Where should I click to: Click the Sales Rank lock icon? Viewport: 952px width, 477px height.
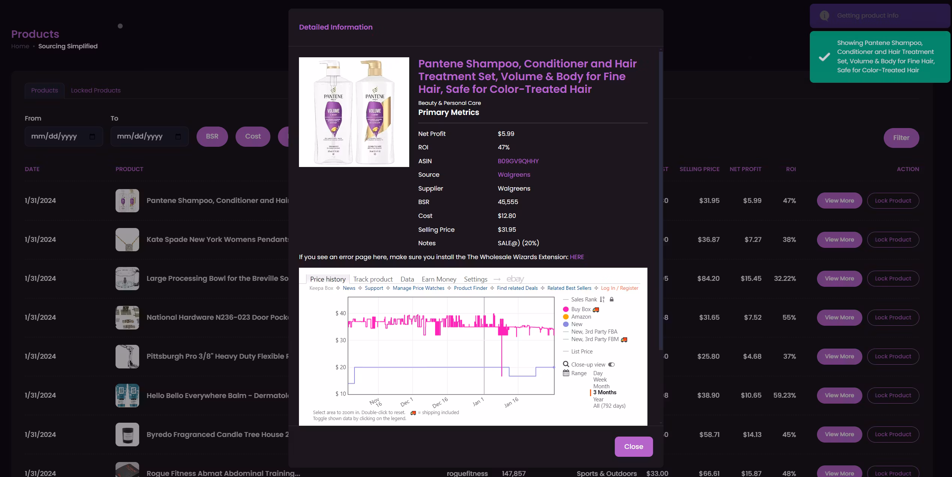611,300
